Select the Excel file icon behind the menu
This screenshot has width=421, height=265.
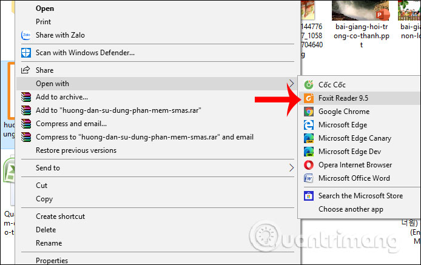tap(9, 170)
